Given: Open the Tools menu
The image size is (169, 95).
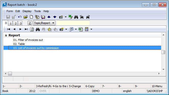Looking at the screenshot, I should click(x=37, y=11).
